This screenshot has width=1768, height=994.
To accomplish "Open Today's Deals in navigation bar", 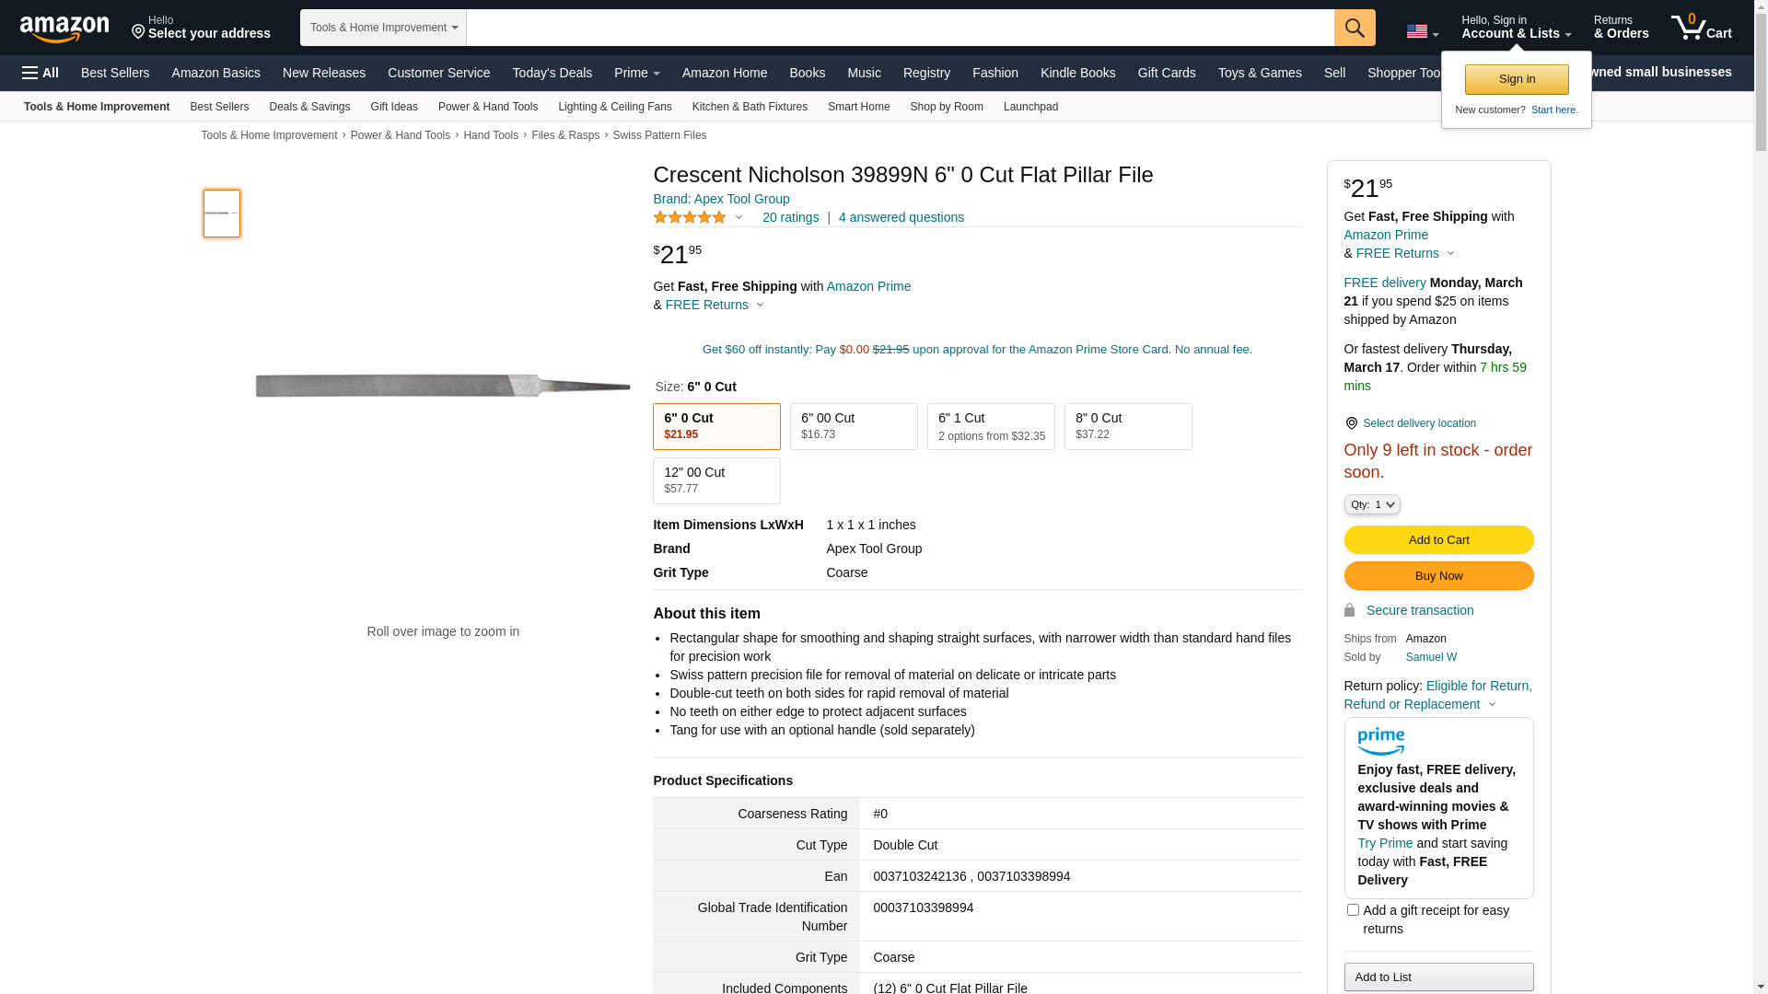I will click(x=552, y=73).
